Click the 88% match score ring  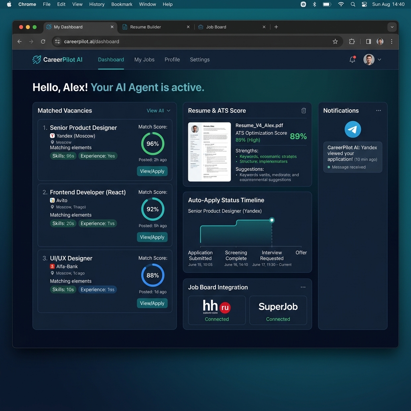153,275
